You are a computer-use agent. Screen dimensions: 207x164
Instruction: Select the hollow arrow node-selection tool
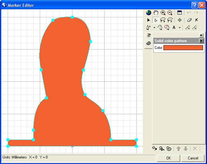pyautogui.click(x=156, y=20)
